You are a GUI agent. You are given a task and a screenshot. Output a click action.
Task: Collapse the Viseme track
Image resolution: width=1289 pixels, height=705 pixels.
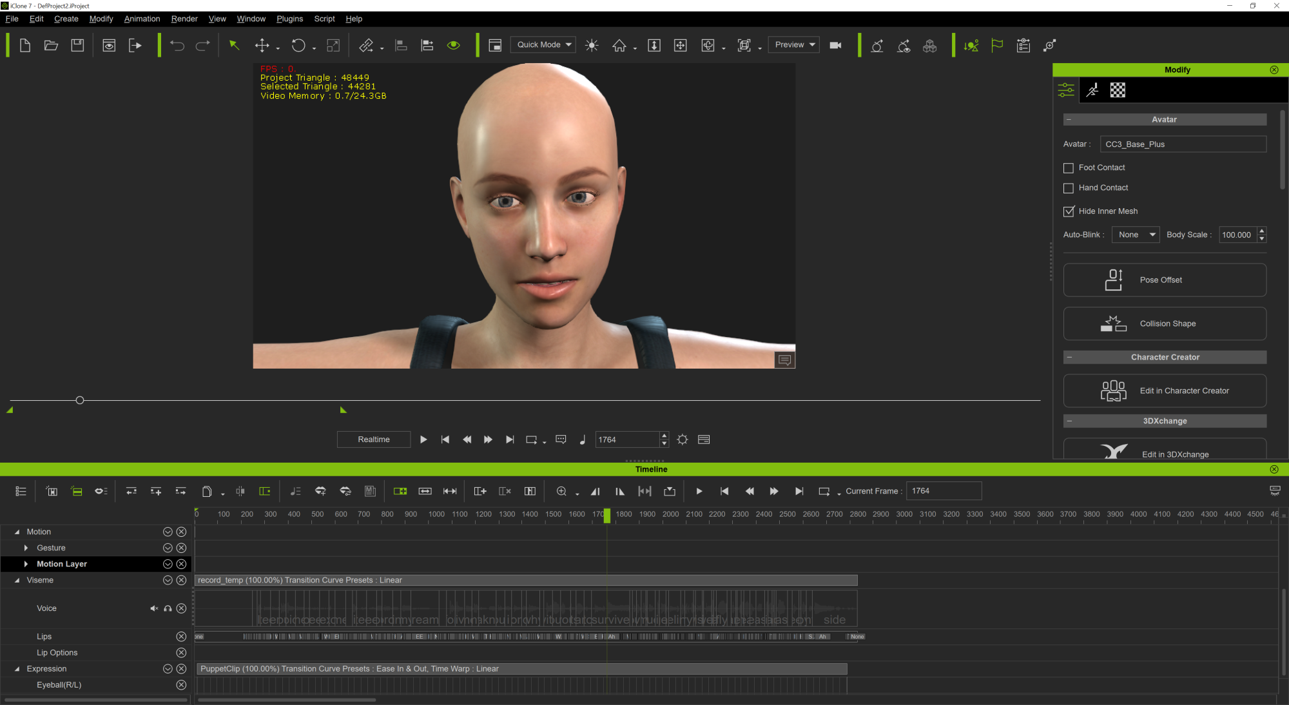17,581
